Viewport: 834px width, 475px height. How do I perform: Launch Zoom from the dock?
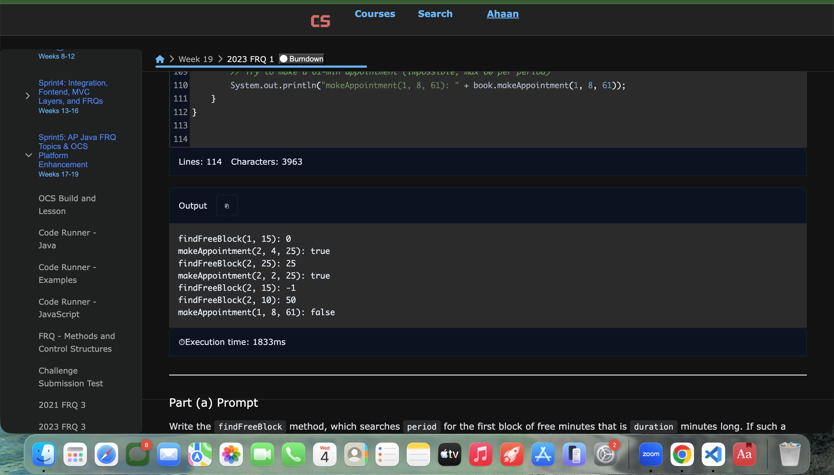click(650, 454)
